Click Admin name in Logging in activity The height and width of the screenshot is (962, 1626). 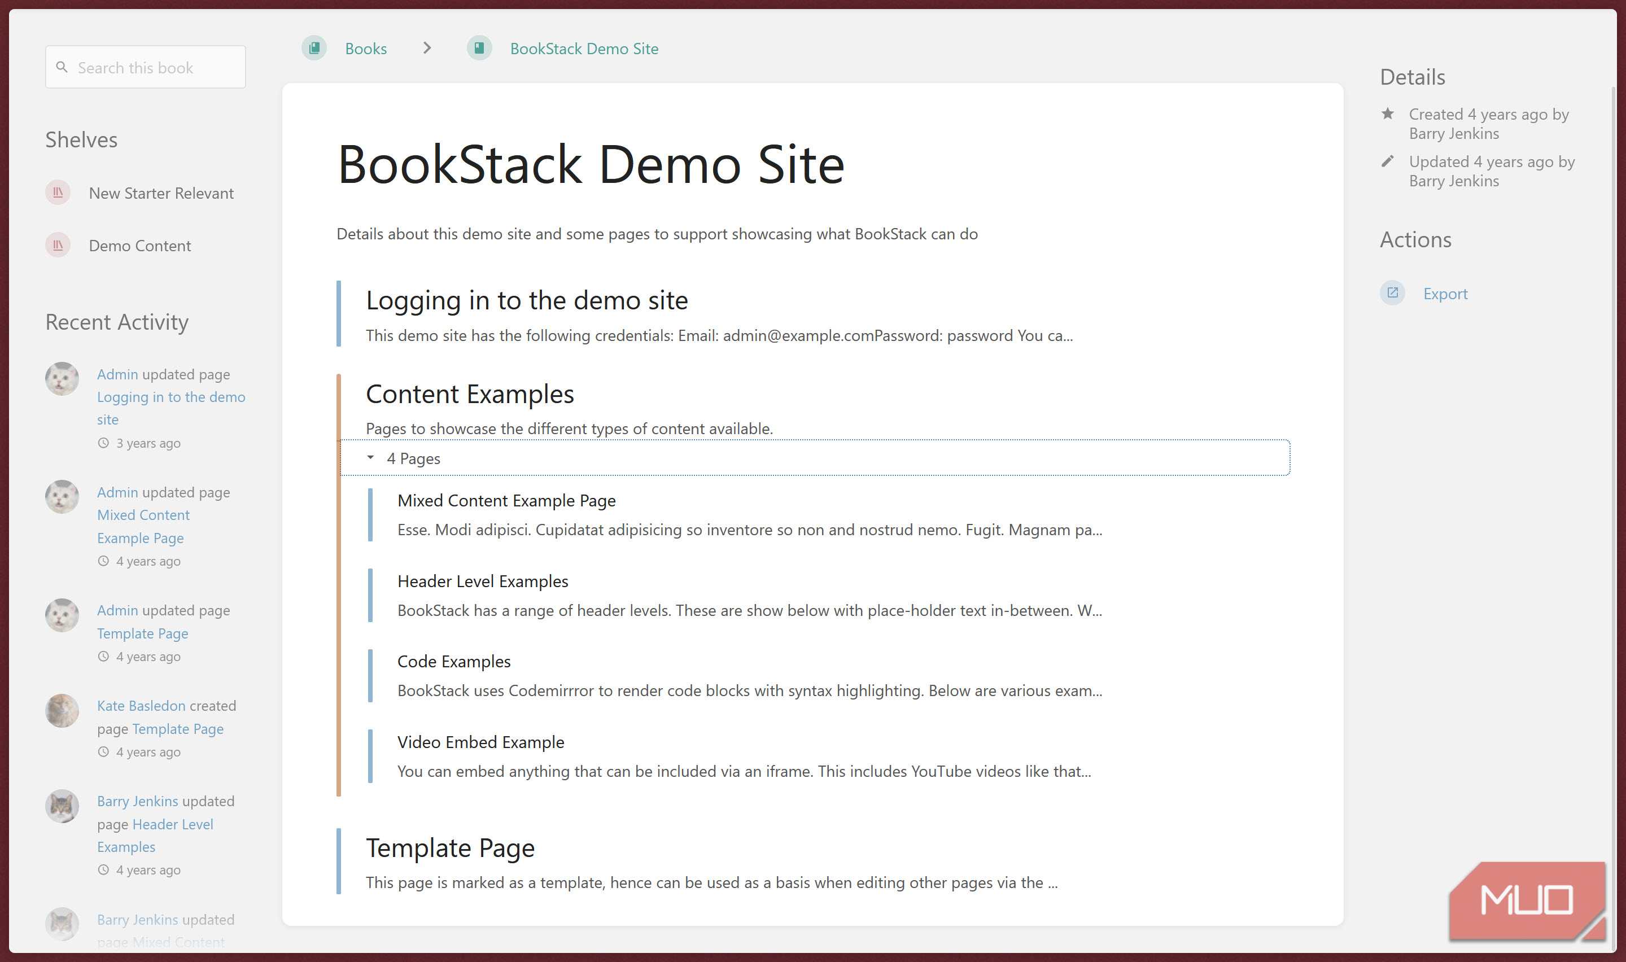pos(117,374)
